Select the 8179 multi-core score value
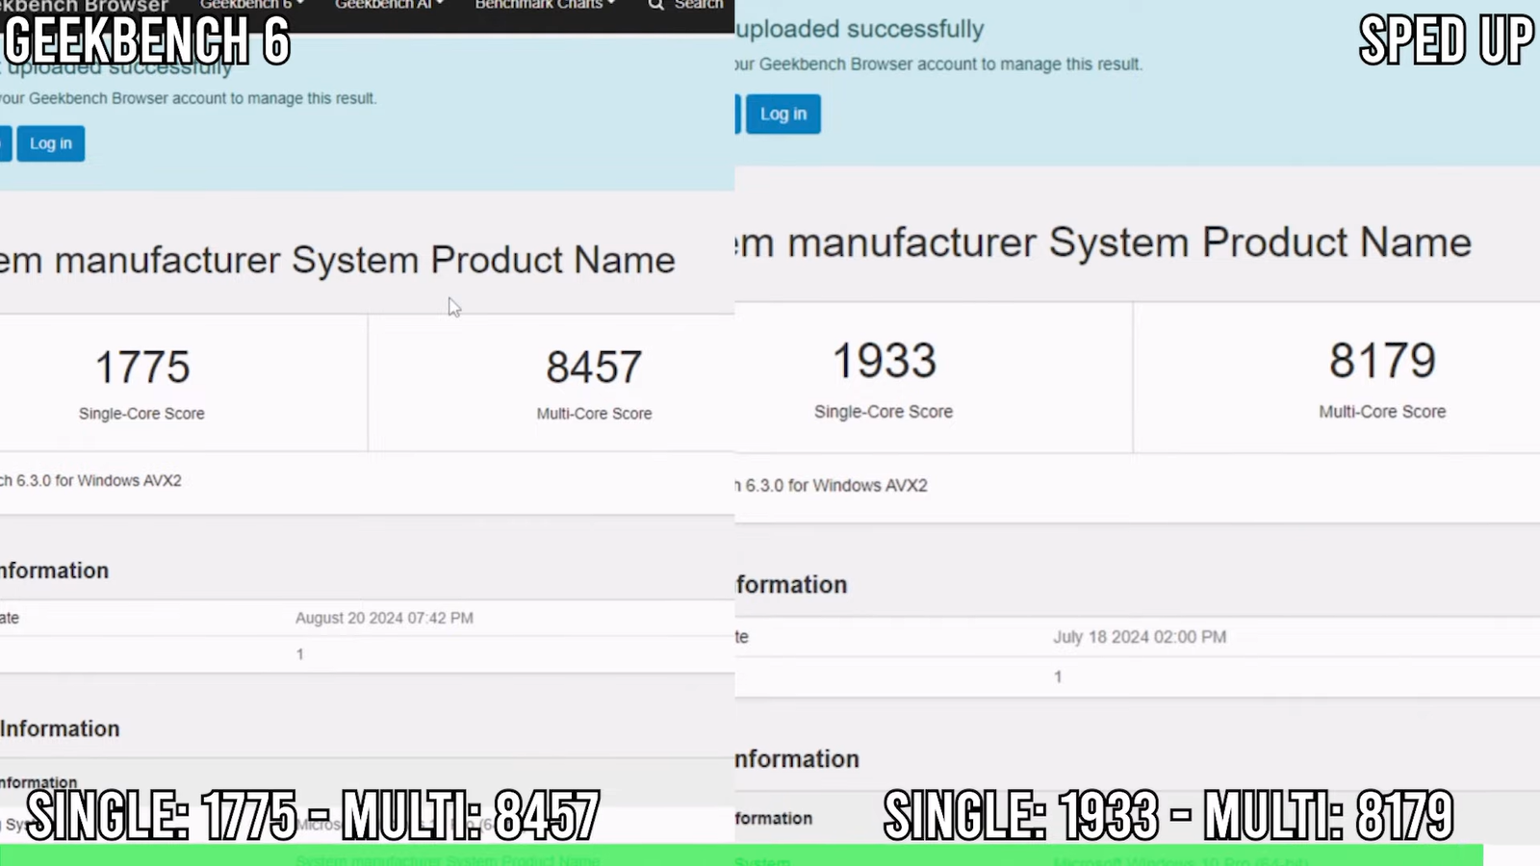Viewport: 1540px width, 866px height. (x=1382, y=361)
